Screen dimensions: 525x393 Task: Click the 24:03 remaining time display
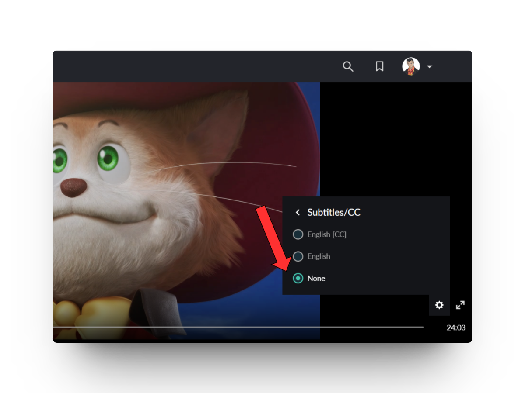(456, 327)
